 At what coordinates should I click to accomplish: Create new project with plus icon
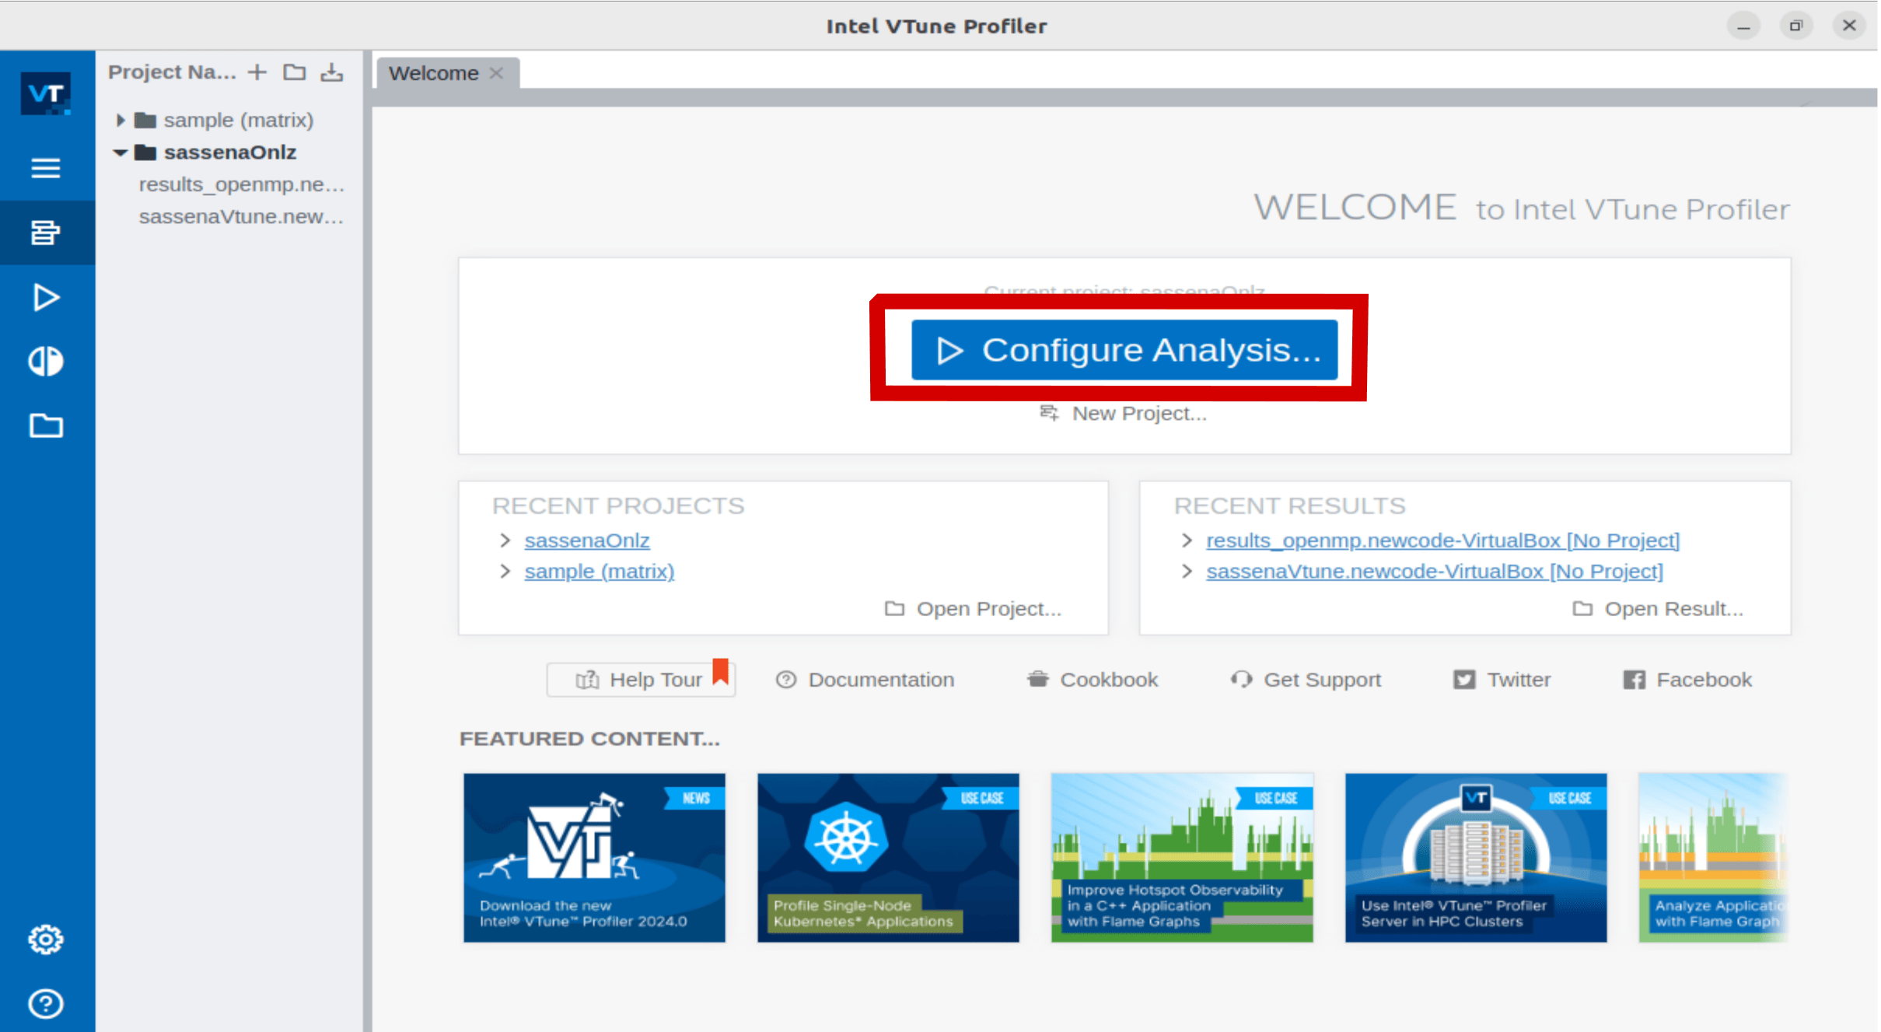point(257,72)
